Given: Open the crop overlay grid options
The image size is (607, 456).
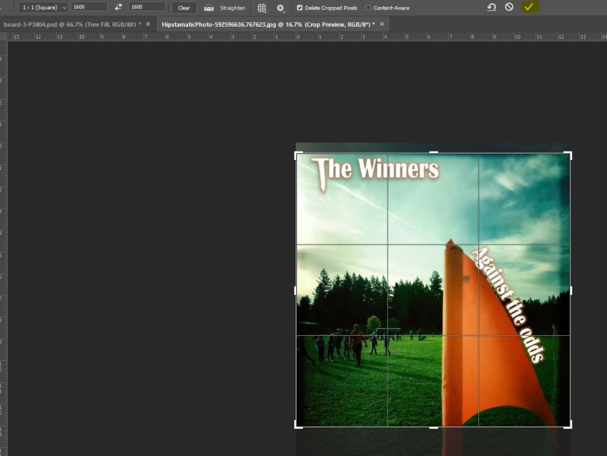Looking at the screenshot, I should pos(261,8).
